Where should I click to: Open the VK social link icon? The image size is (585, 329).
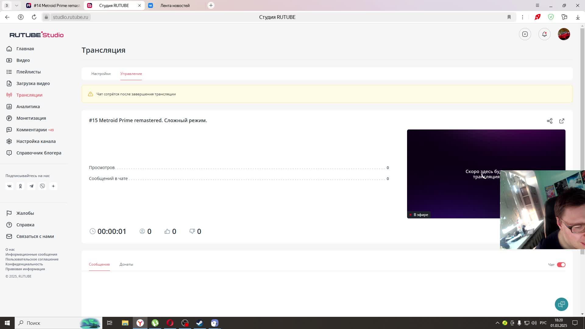9,186
